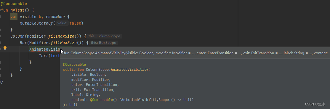Click the 'value:' parameter hint

click(x=62, y=23)
